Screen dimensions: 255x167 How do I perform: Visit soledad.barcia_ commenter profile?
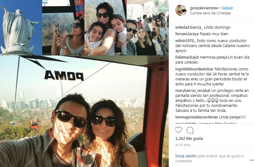pos(189,27)
